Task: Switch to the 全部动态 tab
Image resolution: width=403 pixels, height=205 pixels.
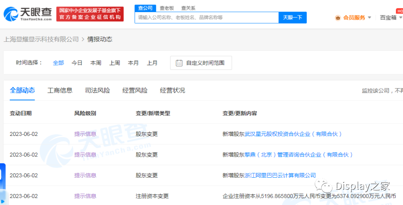Action: (22, 90)
